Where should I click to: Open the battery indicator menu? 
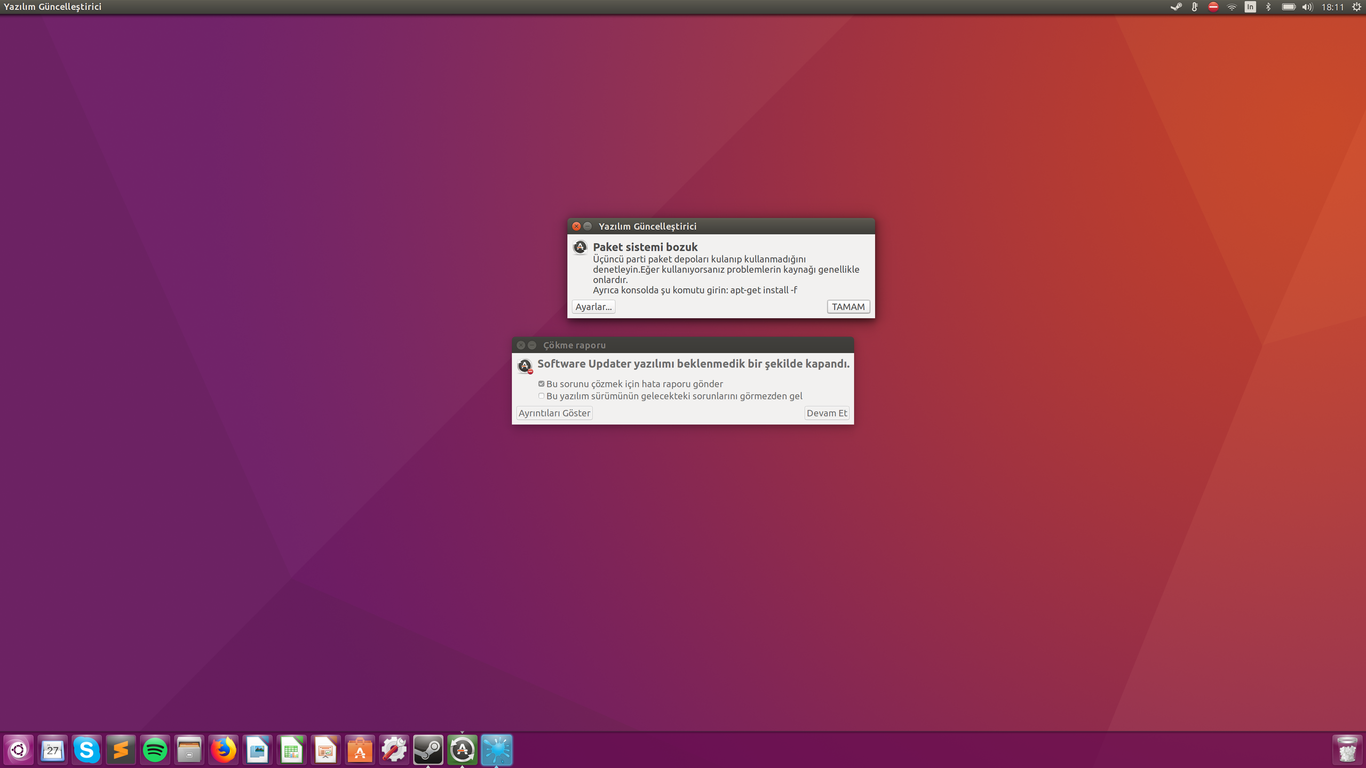click(1289, 7)
